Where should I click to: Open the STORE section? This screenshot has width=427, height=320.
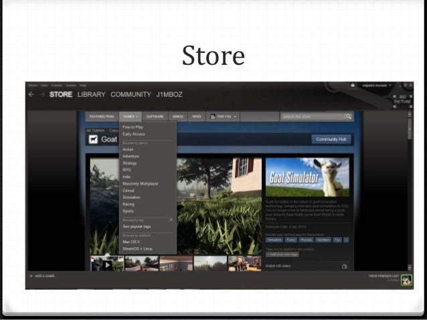click(x=61, y=94)
